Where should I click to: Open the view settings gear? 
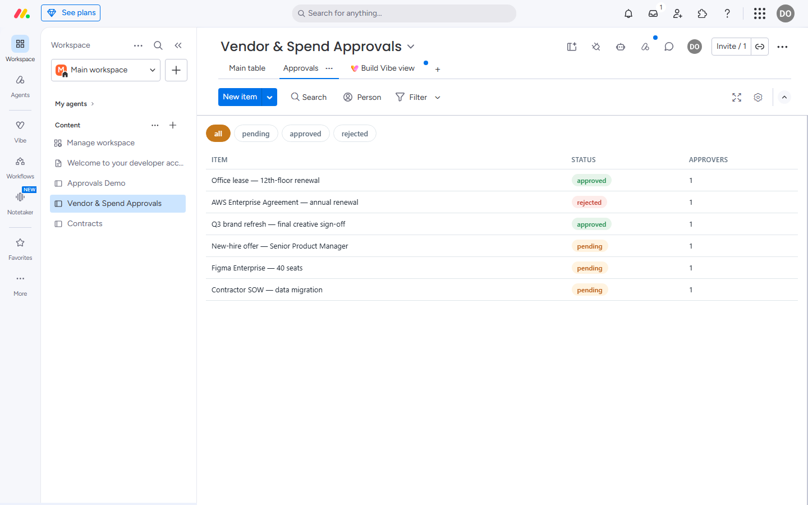coord(758,98)
